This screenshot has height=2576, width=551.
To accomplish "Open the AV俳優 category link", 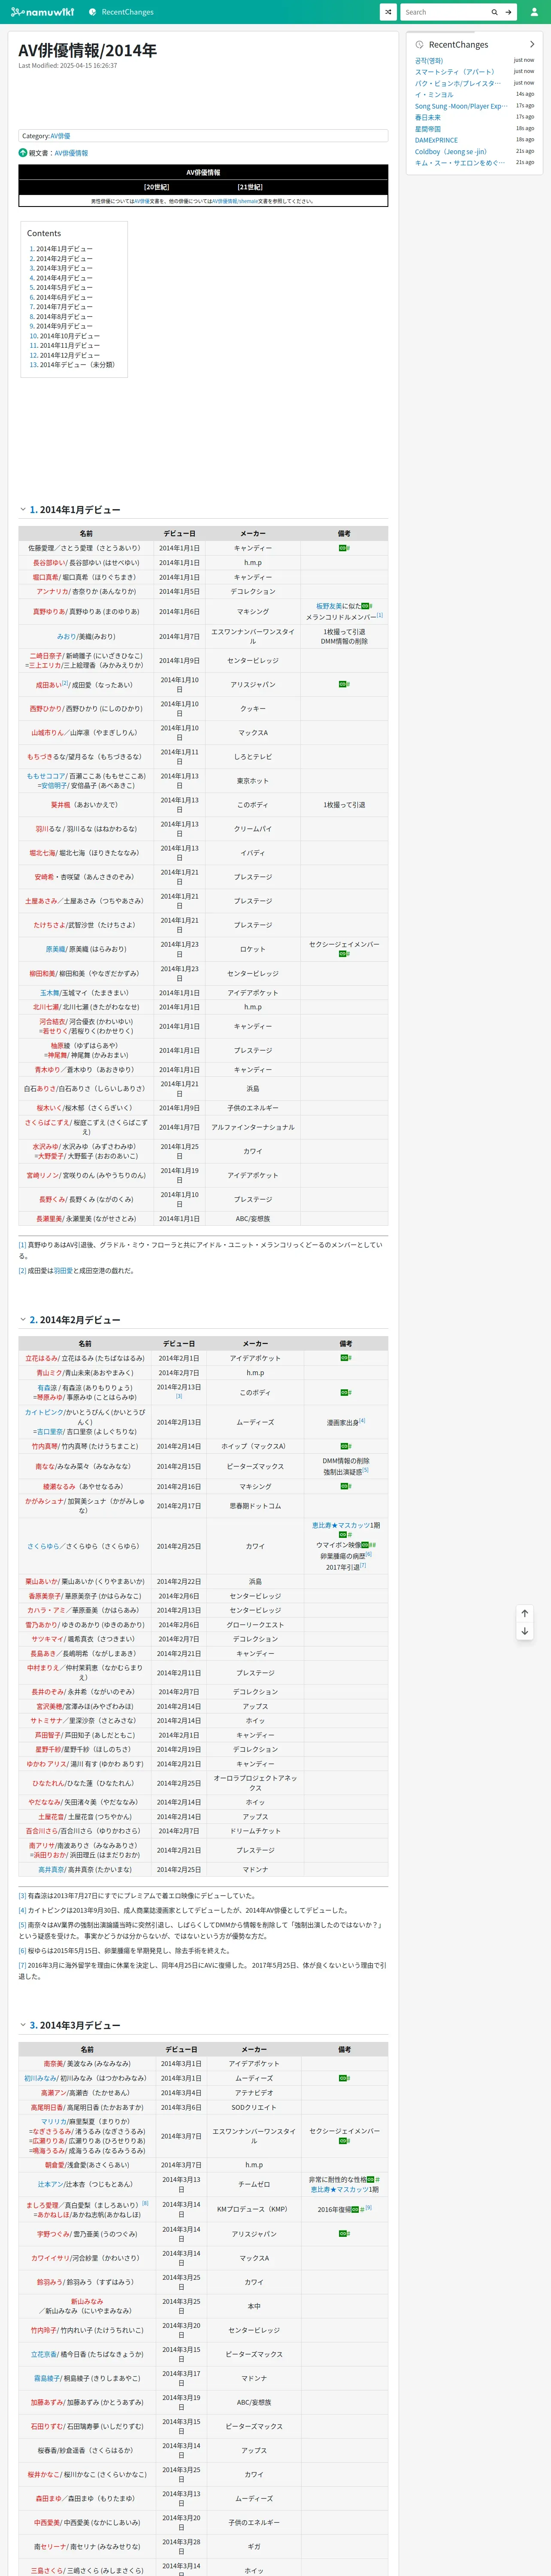I will 60,136.
